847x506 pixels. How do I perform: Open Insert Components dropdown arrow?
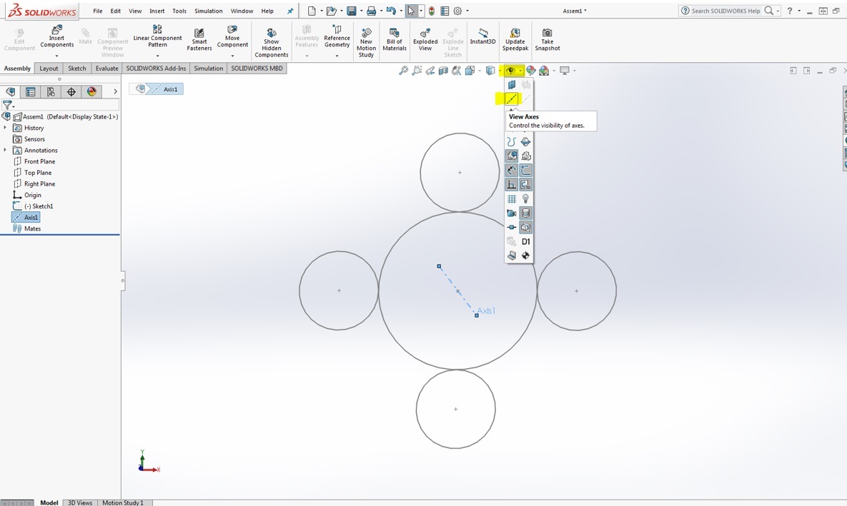pos(56,55)
